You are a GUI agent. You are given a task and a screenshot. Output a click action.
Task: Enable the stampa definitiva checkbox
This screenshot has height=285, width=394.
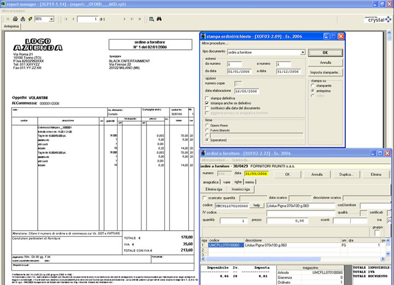(x=207, y=98)
